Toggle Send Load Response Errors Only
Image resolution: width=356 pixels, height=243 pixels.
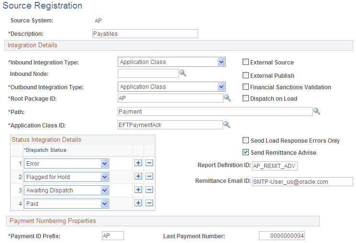(245, 140)
